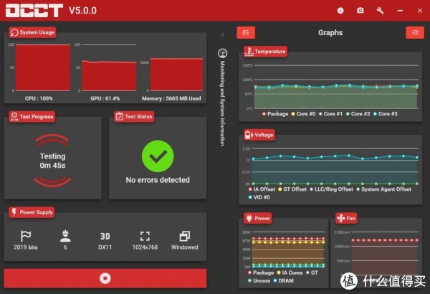Open settings with the wrench icon
Viewport: 430px width, 294px height.
coord(380,11)
